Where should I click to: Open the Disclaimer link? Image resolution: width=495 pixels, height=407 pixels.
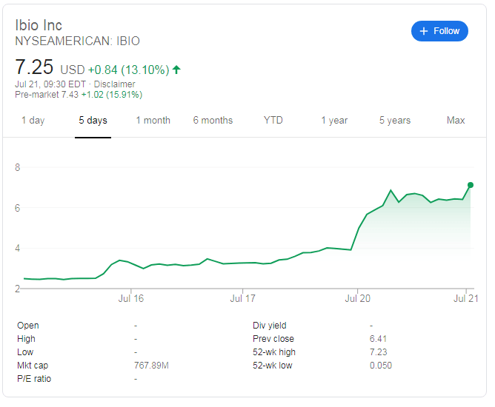tap(114, 84)
